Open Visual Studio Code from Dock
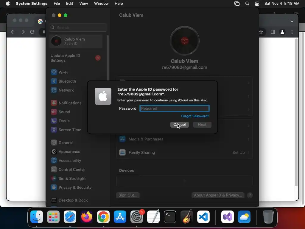 [203, 217]
